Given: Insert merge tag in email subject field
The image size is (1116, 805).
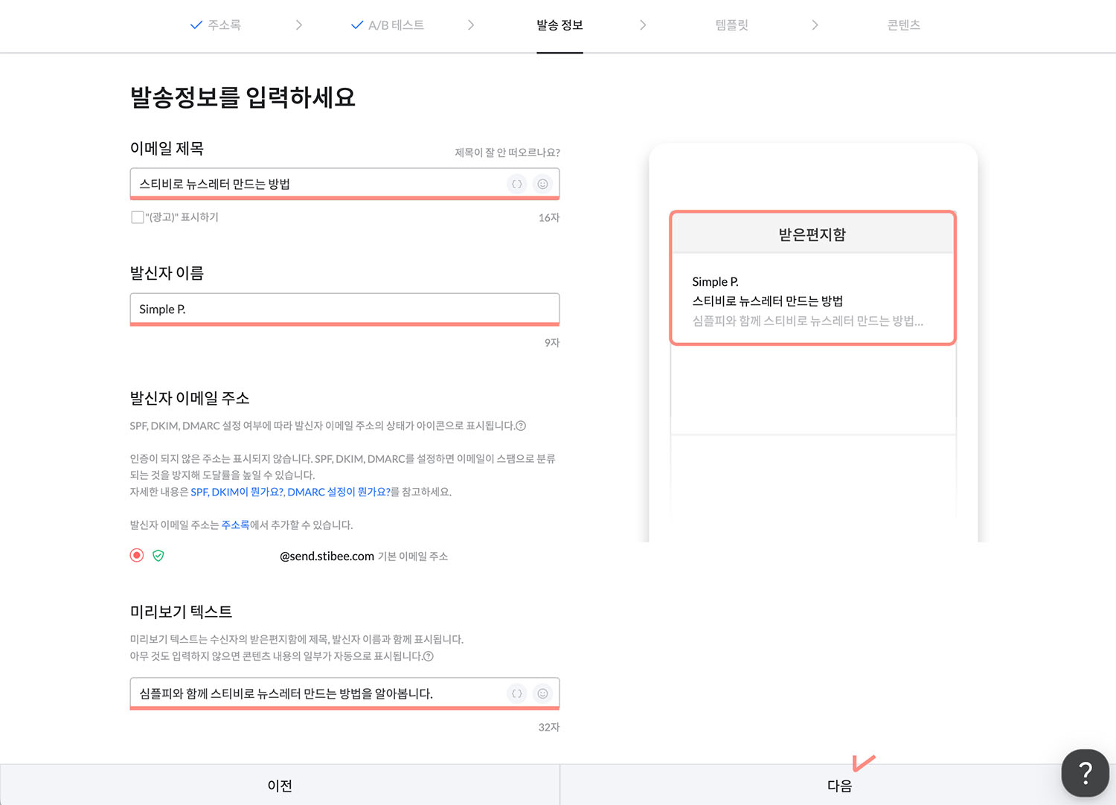Looking at the screenshot, I should pyautogui.click(x=517, y=184).
